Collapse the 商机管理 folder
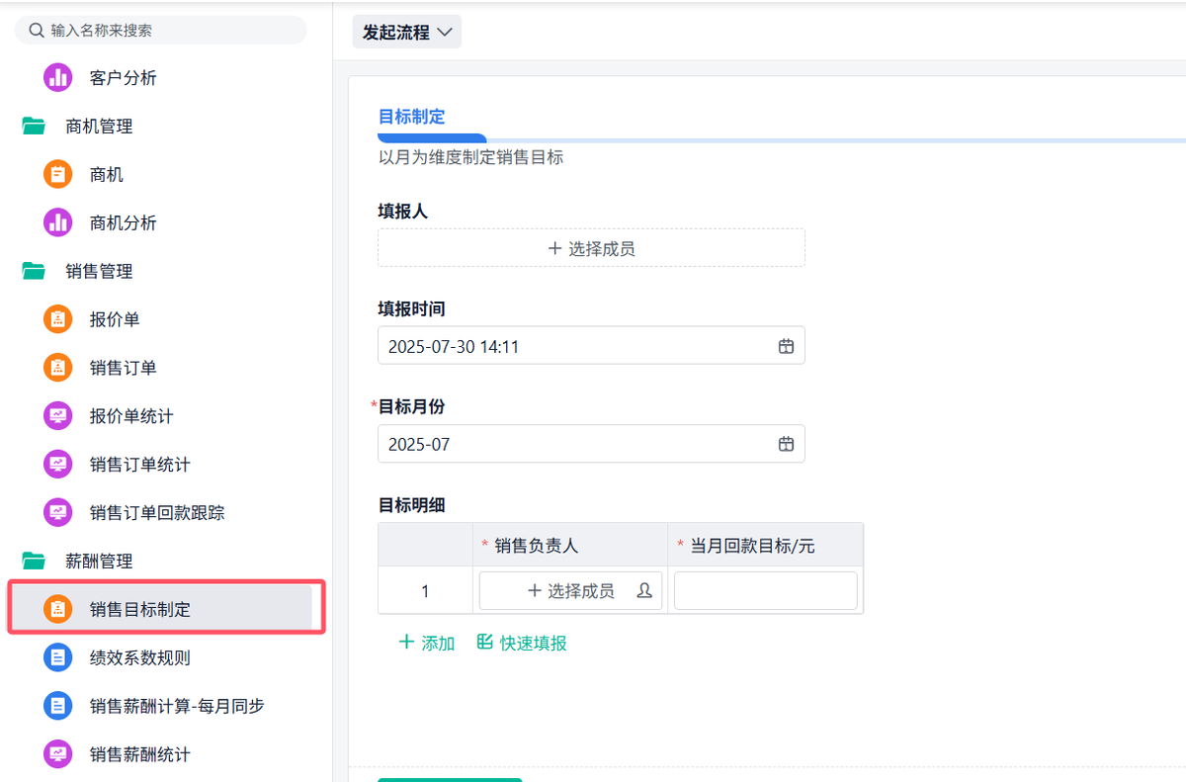 pyautogui.click(x=35, y=127)
